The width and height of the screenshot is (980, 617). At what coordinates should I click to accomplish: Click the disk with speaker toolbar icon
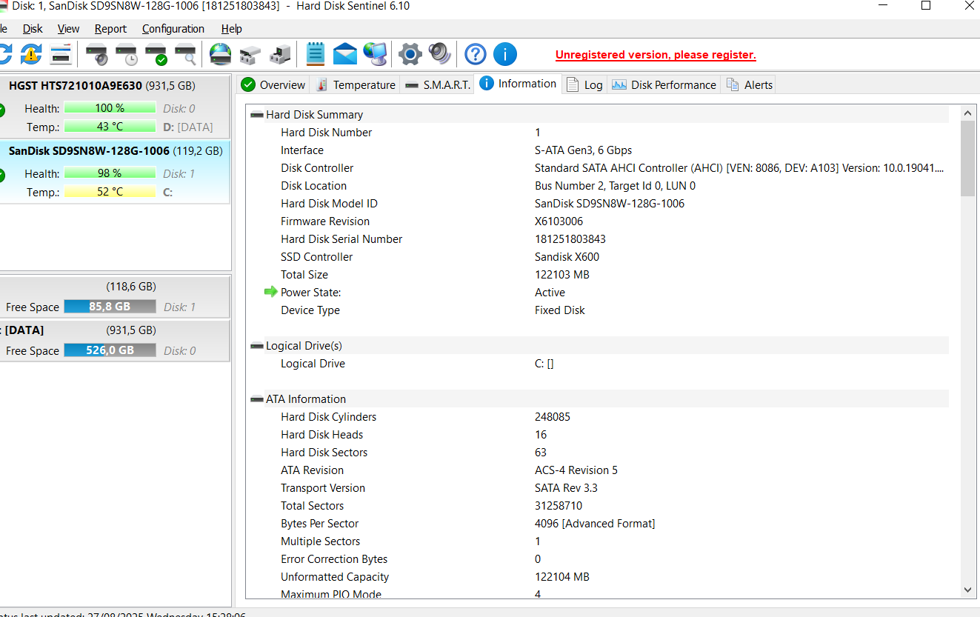(x=96, y=54)
